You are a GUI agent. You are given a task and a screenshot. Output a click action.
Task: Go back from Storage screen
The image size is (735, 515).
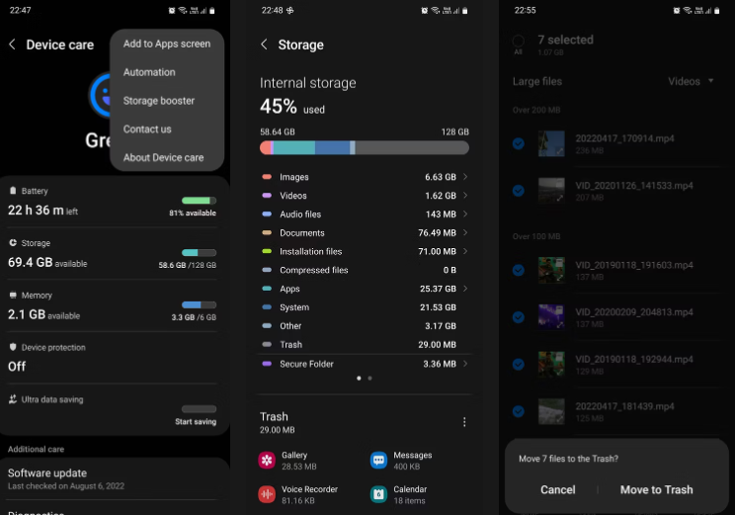pyautogui.click(x=264, y=44)
